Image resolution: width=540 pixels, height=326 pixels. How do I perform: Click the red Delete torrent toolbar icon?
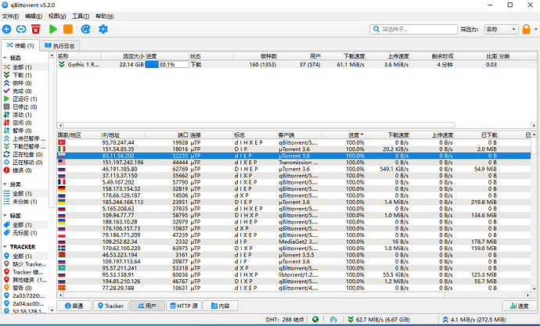click(x=35, y=29)
